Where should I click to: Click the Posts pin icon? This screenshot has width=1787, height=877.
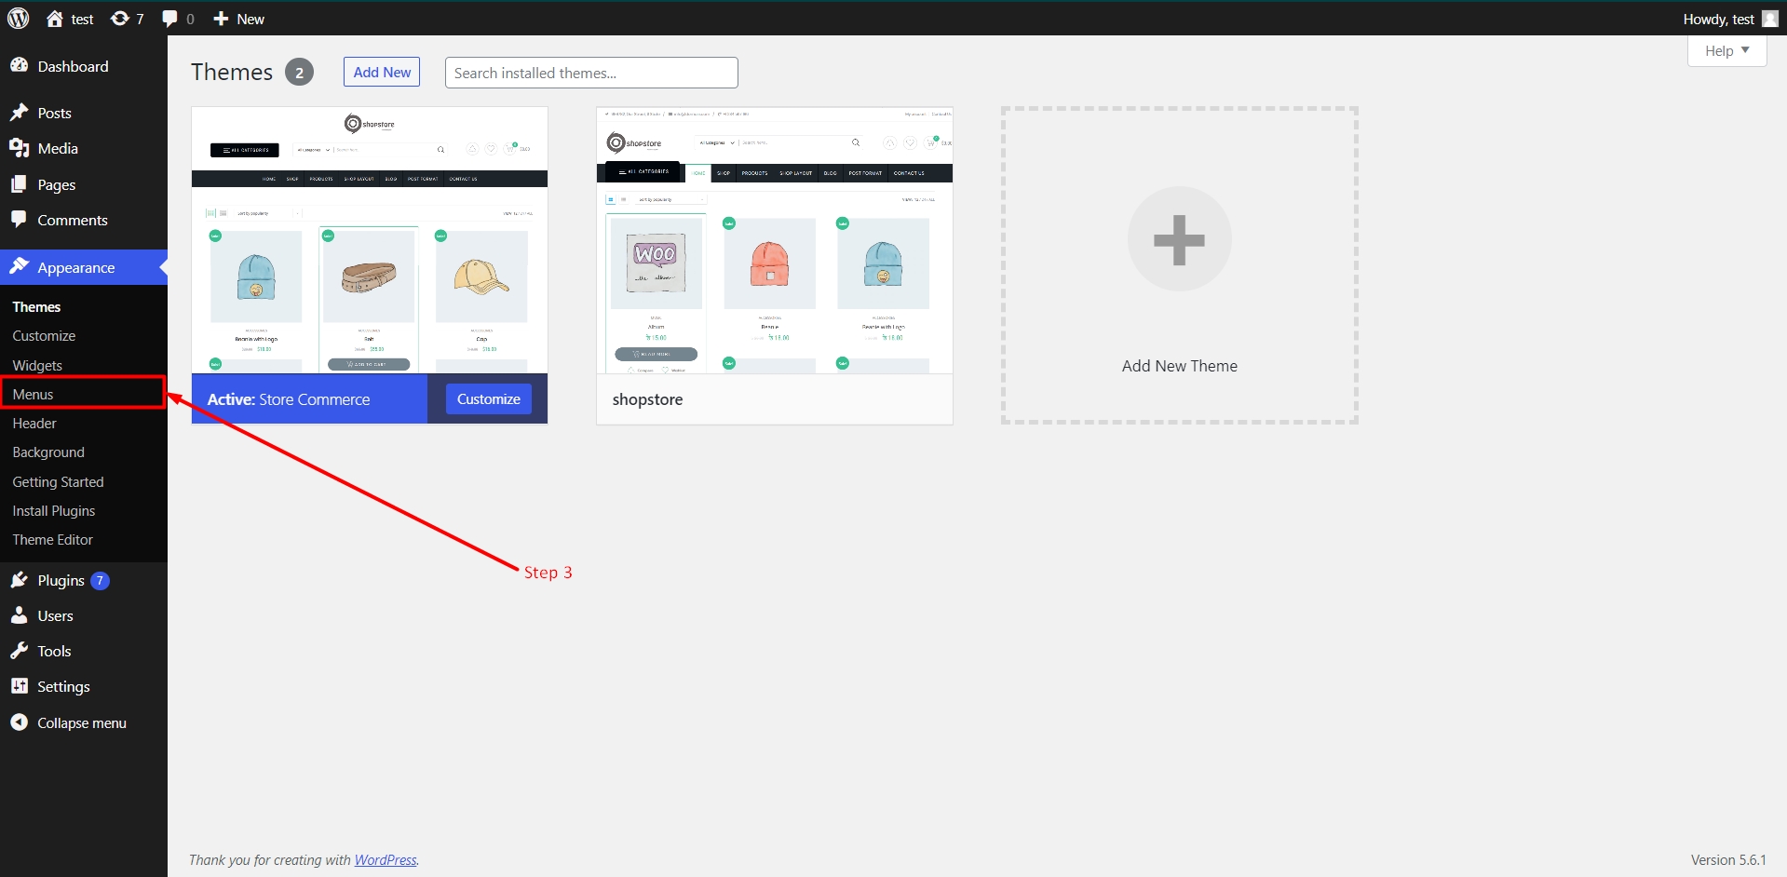tap(19, 113)
